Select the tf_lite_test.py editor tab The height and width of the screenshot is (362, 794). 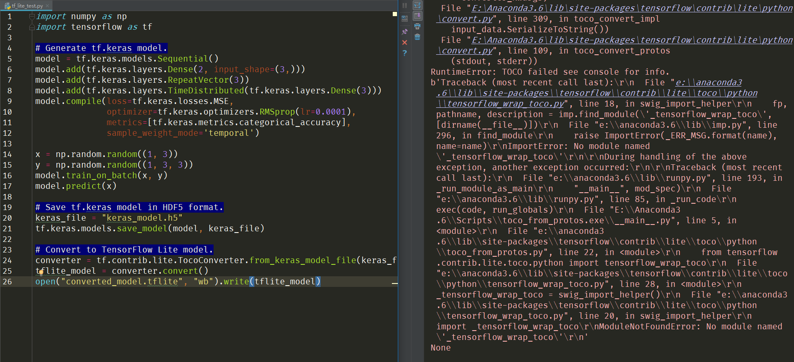pyautogui.click(x=27, y=6)
